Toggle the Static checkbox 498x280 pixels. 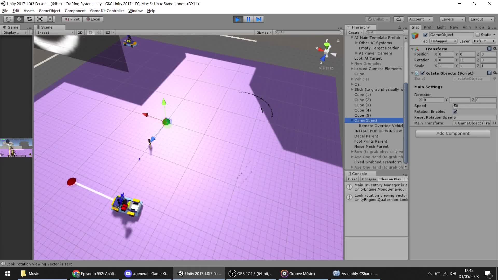point(478,35)
